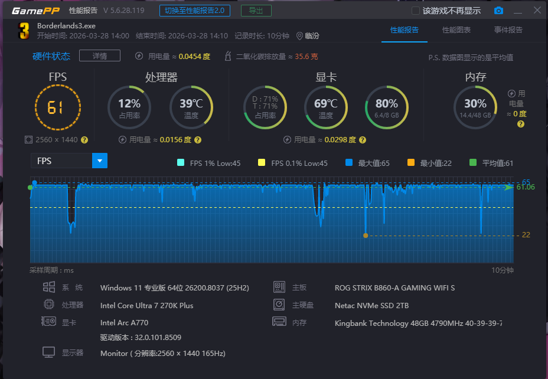This screenshot has width=548, height=379.
Task: Click the Monitor 2560 x 1440 165Hz text
Action: click(x=163, y=354)
